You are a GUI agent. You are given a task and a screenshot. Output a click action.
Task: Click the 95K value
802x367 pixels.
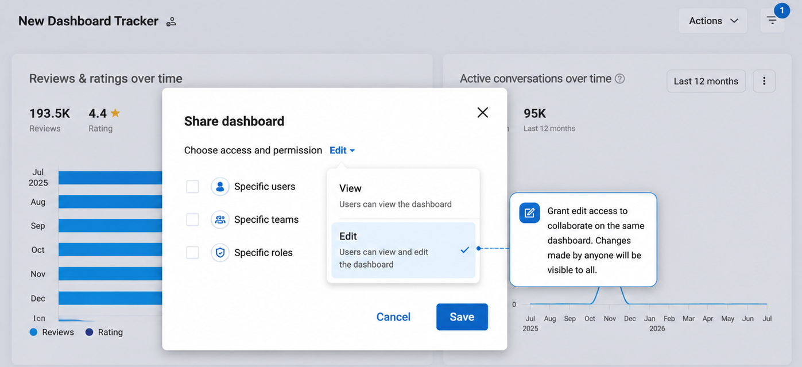pyautogui.click(x=534, y=113)
